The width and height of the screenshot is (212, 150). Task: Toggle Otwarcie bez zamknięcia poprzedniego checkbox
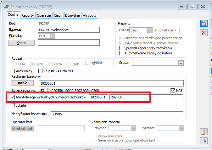[121, 38]
